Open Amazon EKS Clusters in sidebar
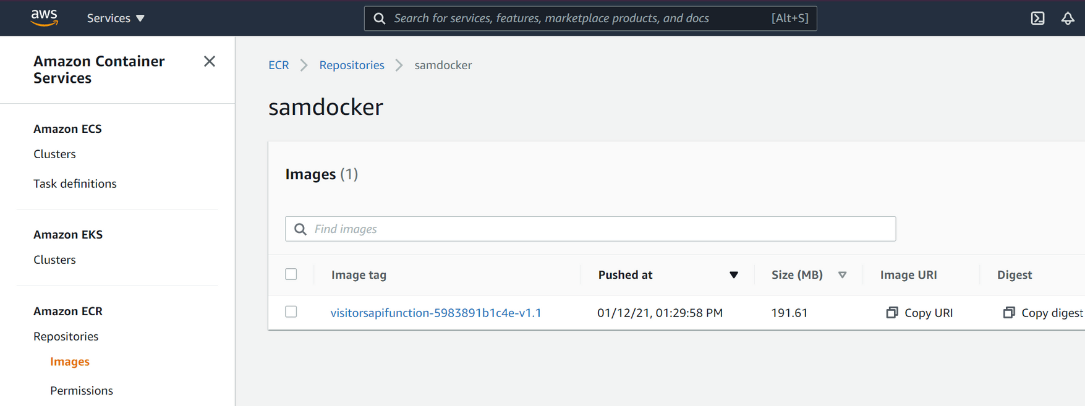The height and width of the screenshot is (406, 1085). pyautogui.click(x=54, y=260)
